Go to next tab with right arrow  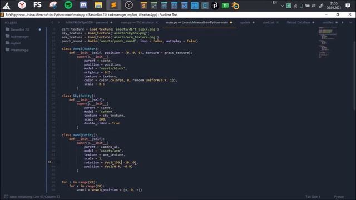pyautogui.click(x=58, y=22)
